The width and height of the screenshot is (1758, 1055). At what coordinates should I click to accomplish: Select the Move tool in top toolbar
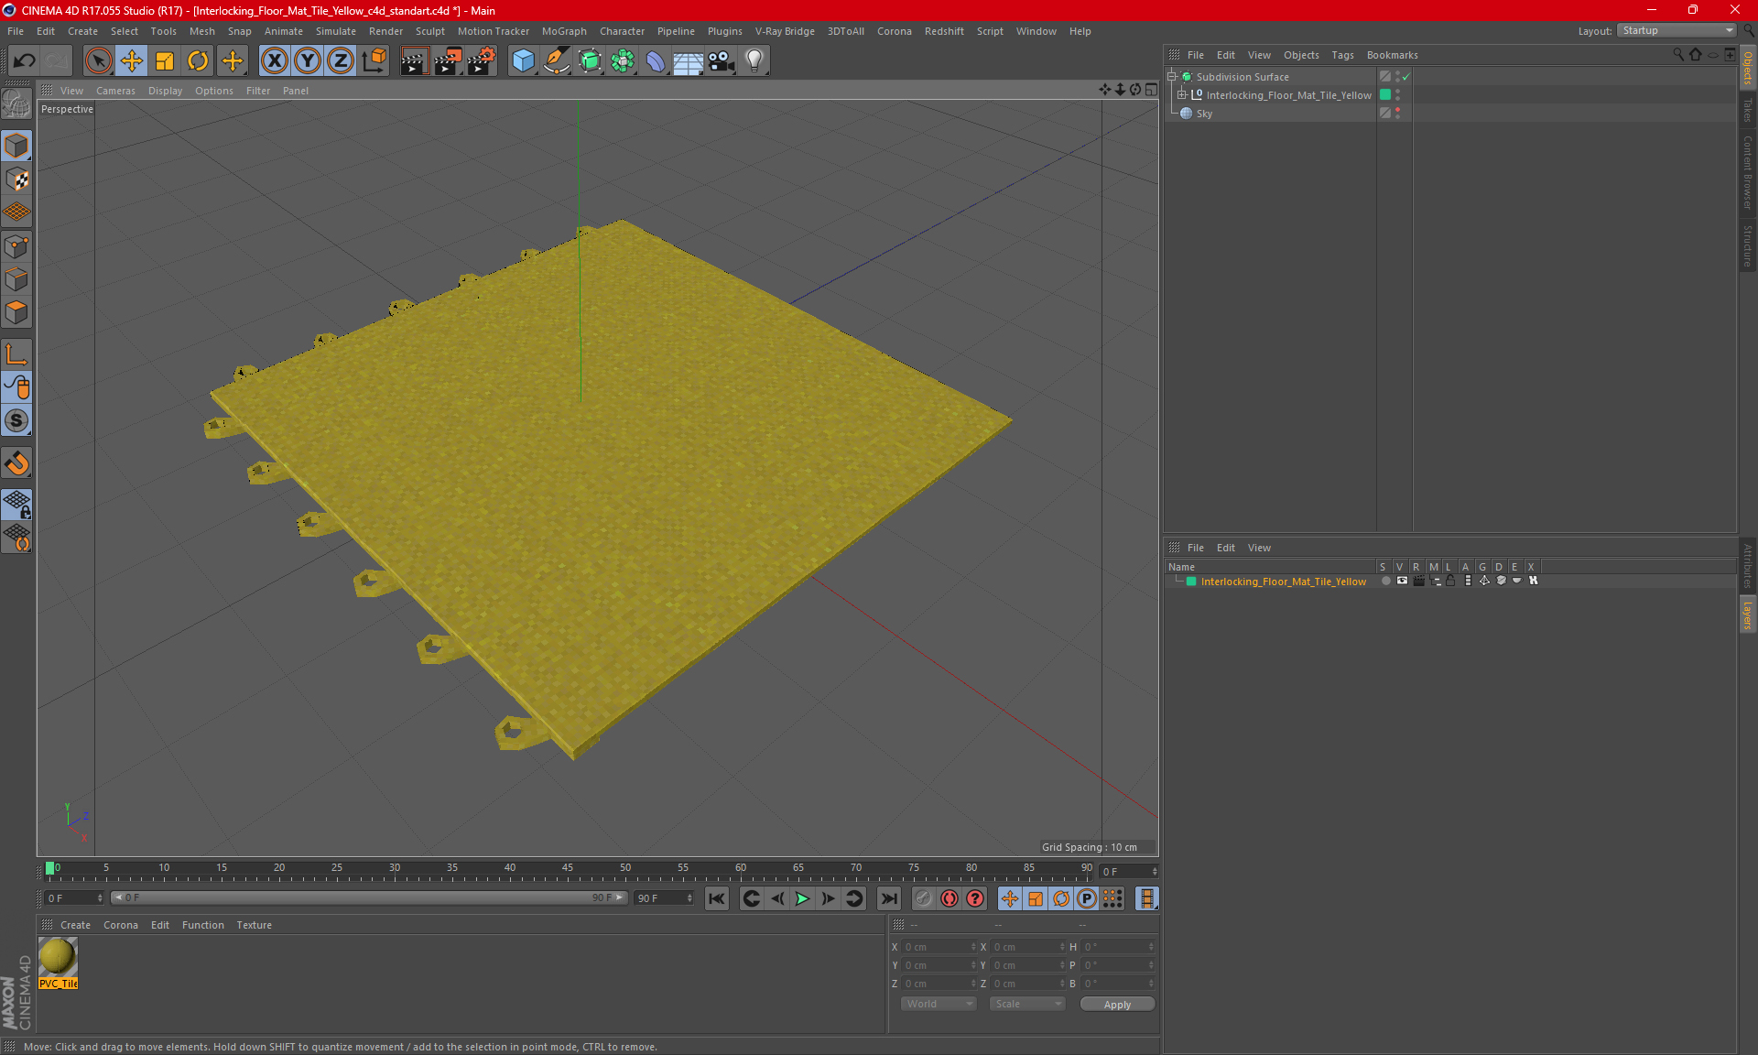tap(132, 61)
